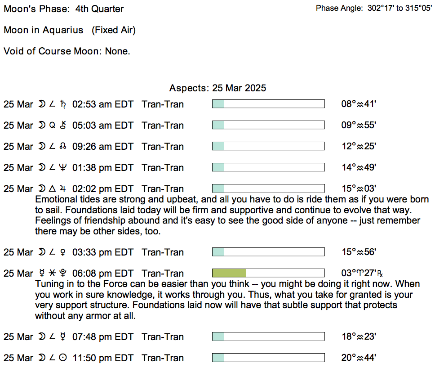The width and height of the screenshot is (435, 368).
Task: Select the Sun glyph in the 11:50 pm row
Action: [x=63, y=358]
